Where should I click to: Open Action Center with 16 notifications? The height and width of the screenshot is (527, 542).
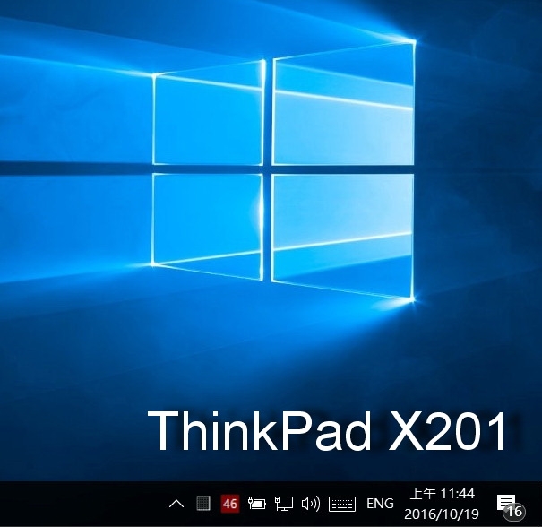point(511,505)
